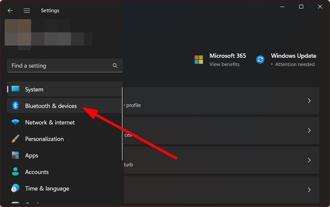Image resolution: width=330 pixels, height=207 pixels.
Task: Click the back arrow button
Action: click(x=10, y=10)
